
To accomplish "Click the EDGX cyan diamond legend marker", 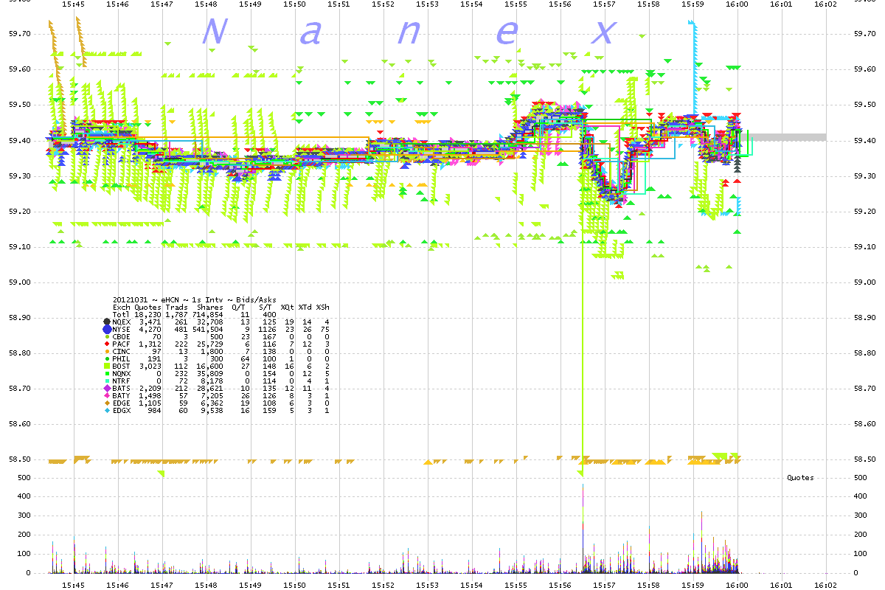I will [107, 411].
